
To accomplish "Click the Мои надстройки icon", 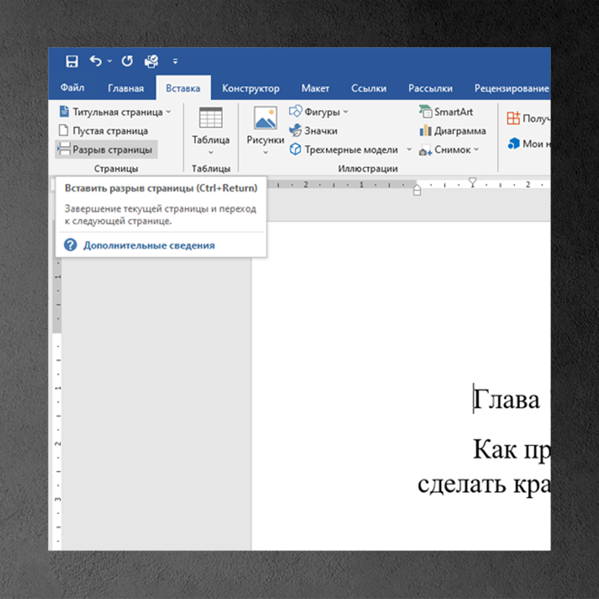I will click(x=513, y=144).
